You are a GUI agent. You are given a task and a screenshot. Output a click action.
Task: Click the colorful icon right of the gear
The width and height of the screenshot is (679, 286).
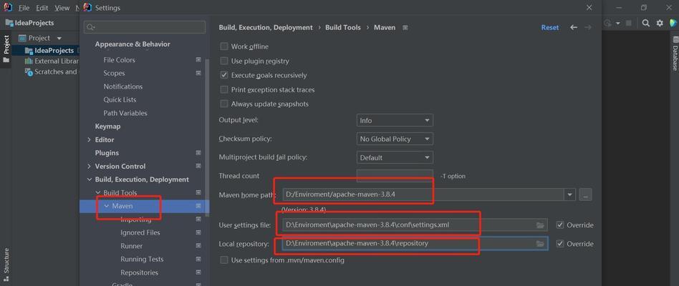(x=673, y=24)
